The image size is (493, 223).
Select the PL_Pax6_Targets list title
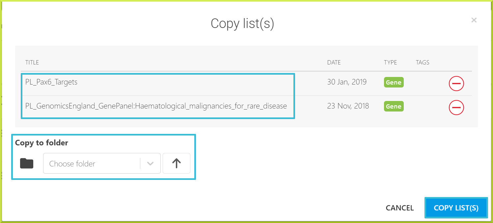coord(51,82)
